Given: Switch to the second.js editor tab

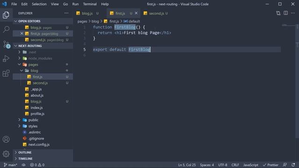Looking at the screenshot, I should coord(157,13).
